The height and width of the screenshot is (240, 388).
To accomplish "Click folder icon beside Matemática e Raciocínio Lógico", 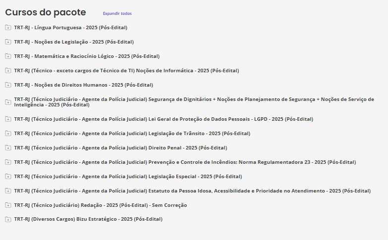I will click(8, 56).
